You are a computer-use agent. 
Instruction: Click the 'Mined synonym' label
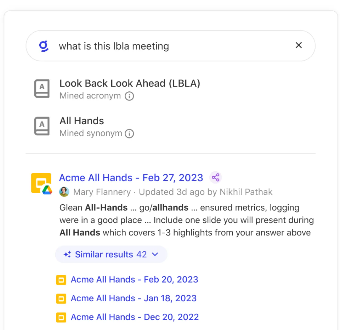tap(91, 133)
